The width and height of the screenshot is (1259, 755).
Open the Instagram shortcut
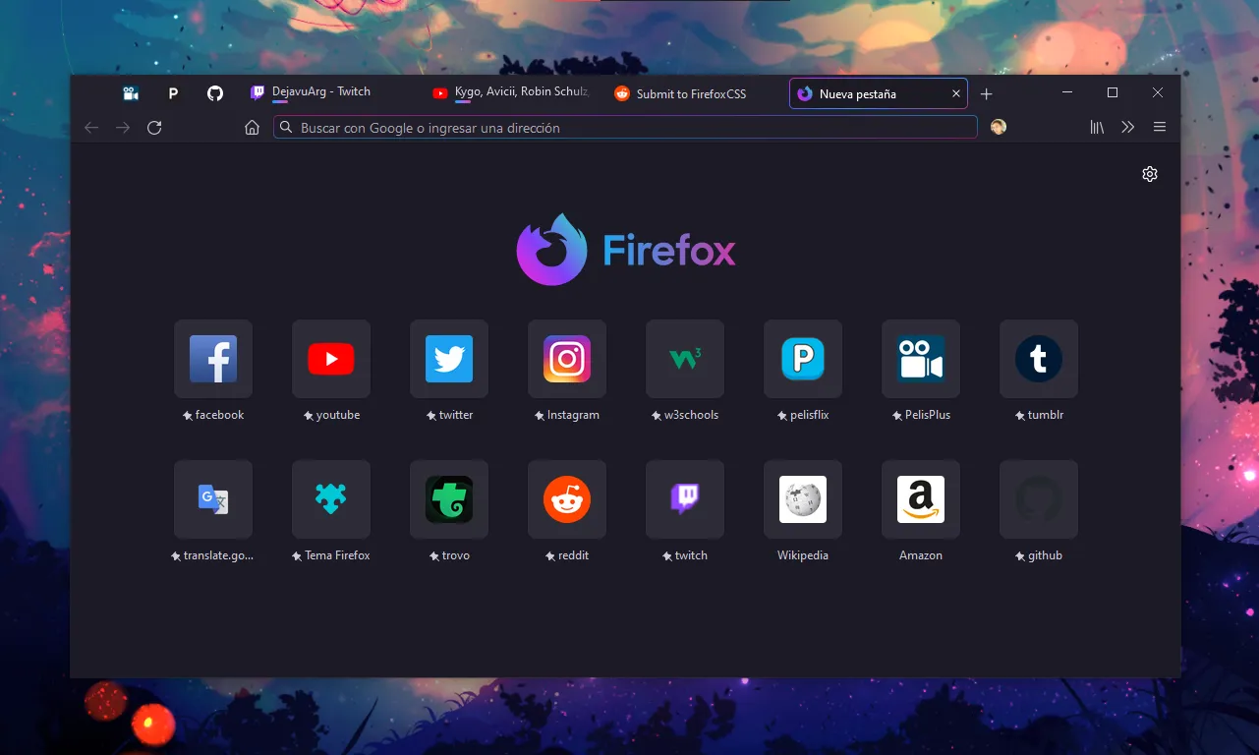(567, 359)
